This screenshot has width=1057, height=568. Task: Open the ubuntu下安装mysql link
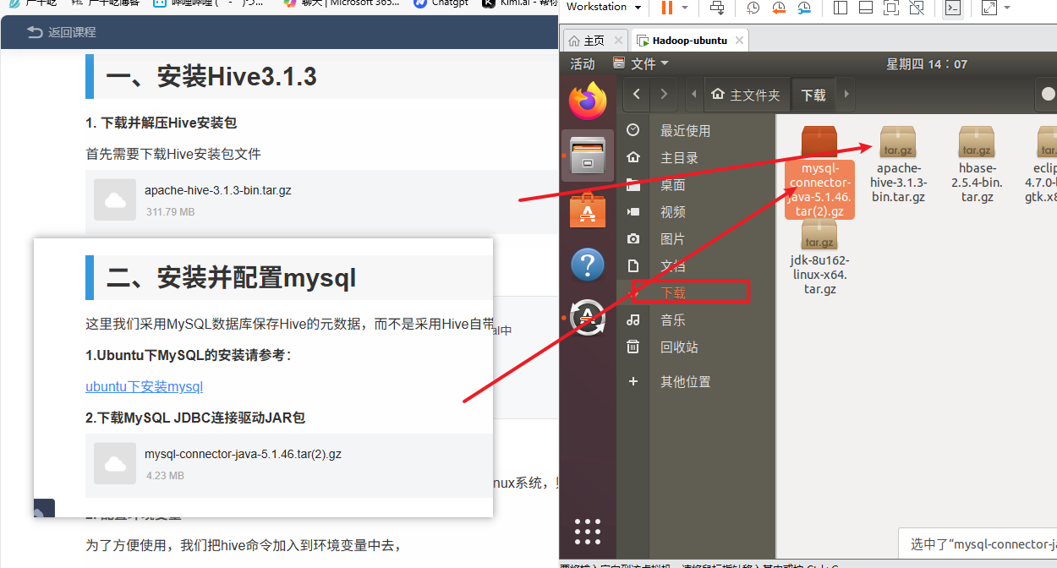pyautogui.click(x=145, y=387)
